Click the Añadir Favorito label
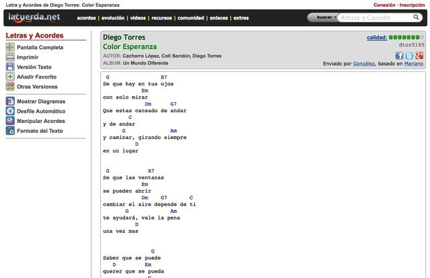This screenshot has width=430, height=278. click(x=37, y=77)
